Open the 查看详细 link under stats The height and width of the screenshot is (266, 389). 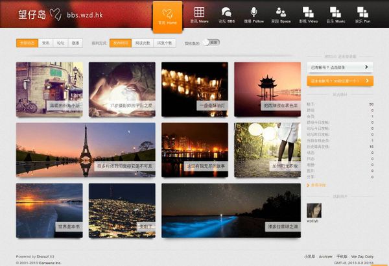(316, 185)
